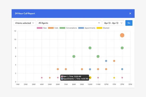Select the orange Calls bubble at 7AM

pos(66,69)
